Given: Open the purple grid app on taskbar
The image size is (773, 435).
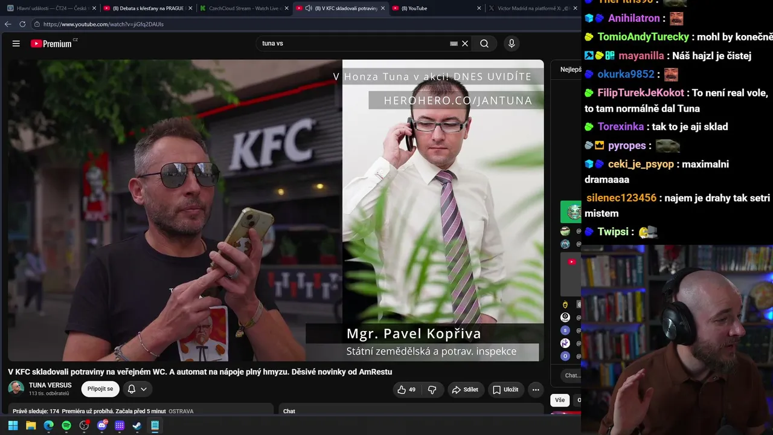Looking at the screenshot, I should 120,425.
